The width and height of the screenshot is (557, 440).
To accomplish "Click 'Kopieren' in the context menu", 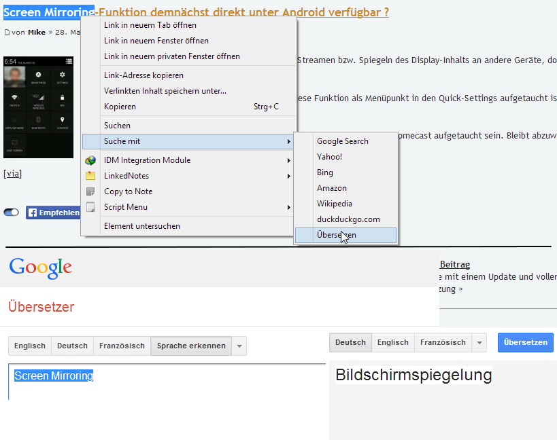I will 189,107.
